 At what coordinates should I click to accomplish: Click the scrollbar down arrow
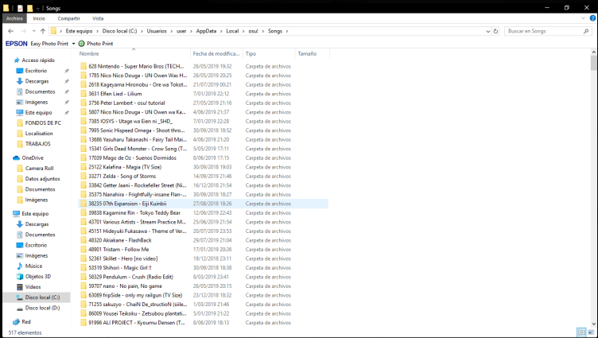coord(594,324)
